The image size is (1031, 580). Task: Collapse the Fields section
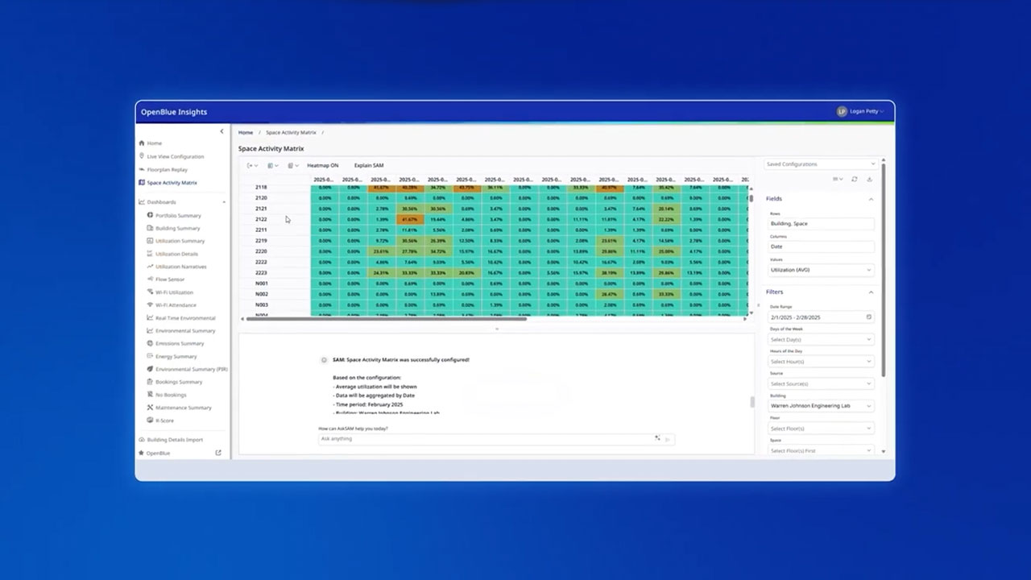871,199
